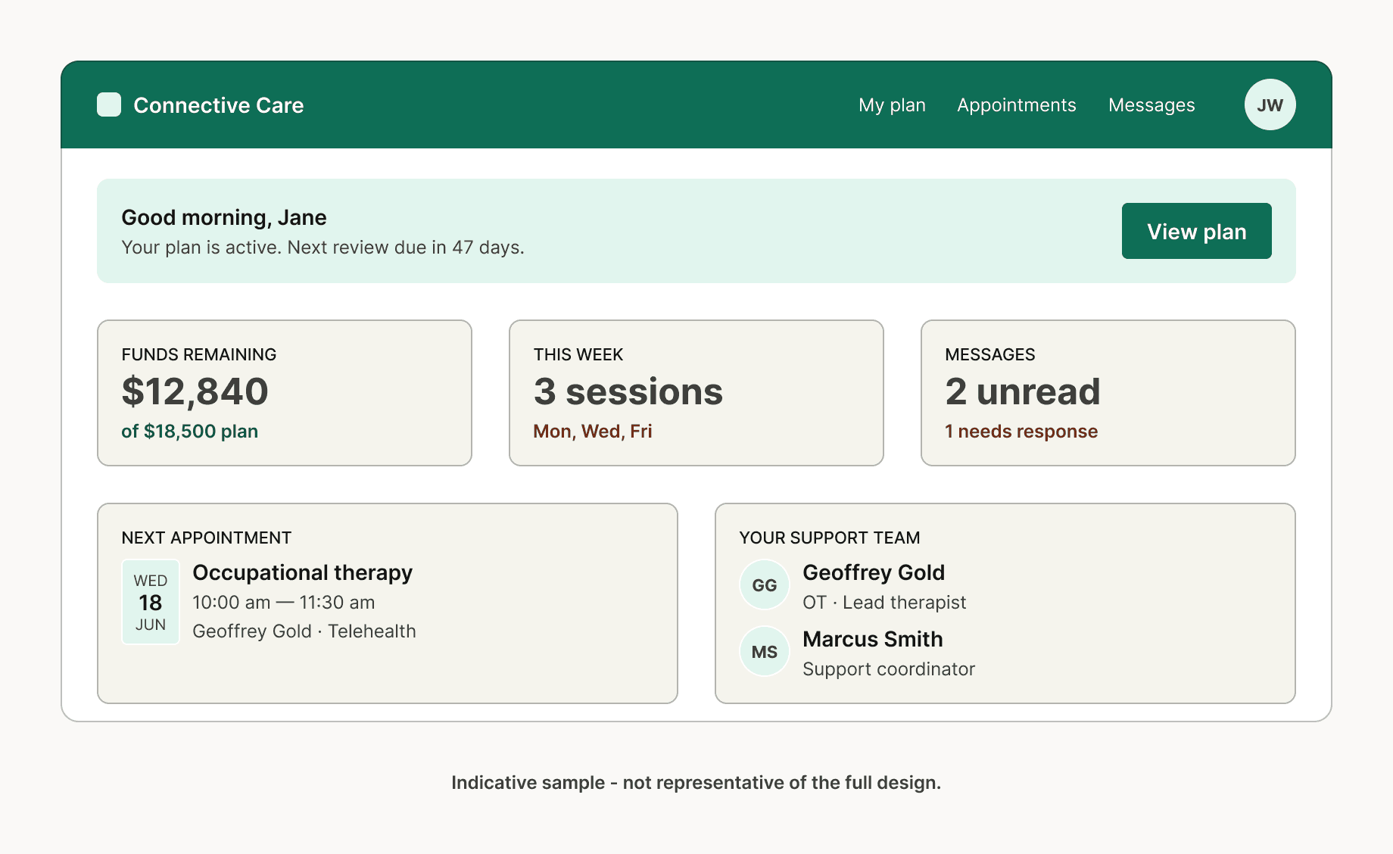The width and height of the screenshot is (1393, 854).
Task: Open the message that needs response
Action: click(x=1021, y=431)
